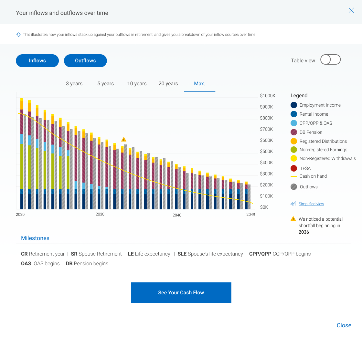Screen dimensions: 362x337
Task: Click the warning icon beside shortfall notice
Action: [x=293, y=219]
